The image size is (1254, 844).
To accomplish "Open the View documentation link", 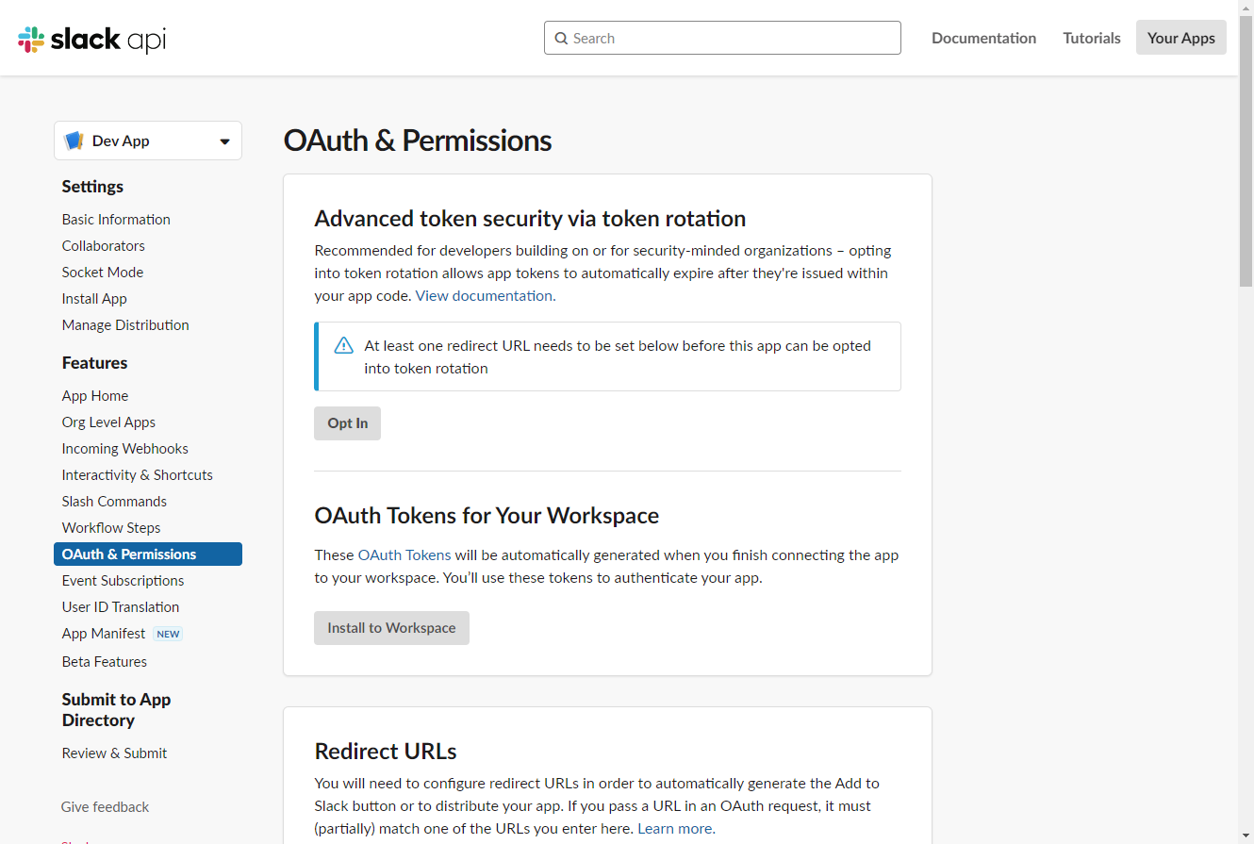I will point(486,295).
